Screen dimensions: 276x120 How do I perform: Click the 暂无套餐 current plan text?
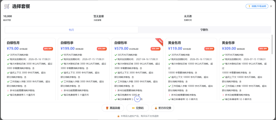click(x=99, y=16)
